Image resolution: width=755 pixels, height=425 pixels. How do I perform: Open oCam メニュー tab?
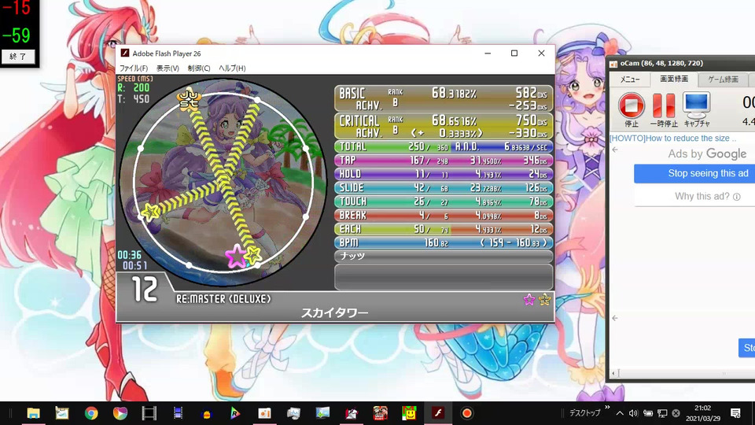(x=630, y=79)
